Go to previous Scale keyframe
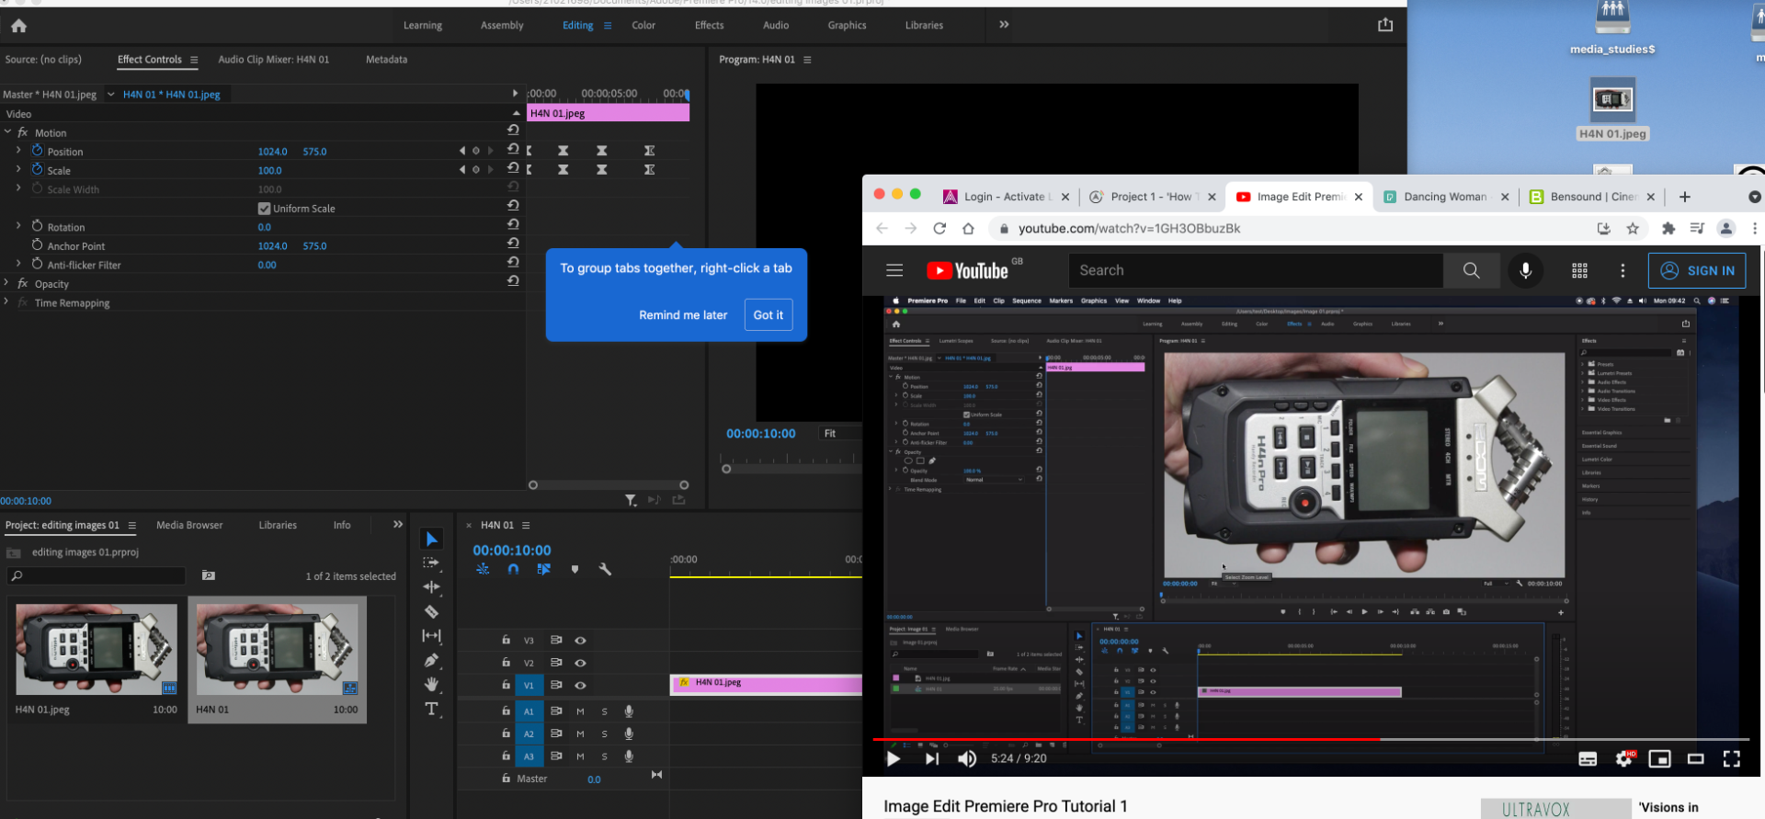Screen dimensions: 1765x819 tap(462, 169)
